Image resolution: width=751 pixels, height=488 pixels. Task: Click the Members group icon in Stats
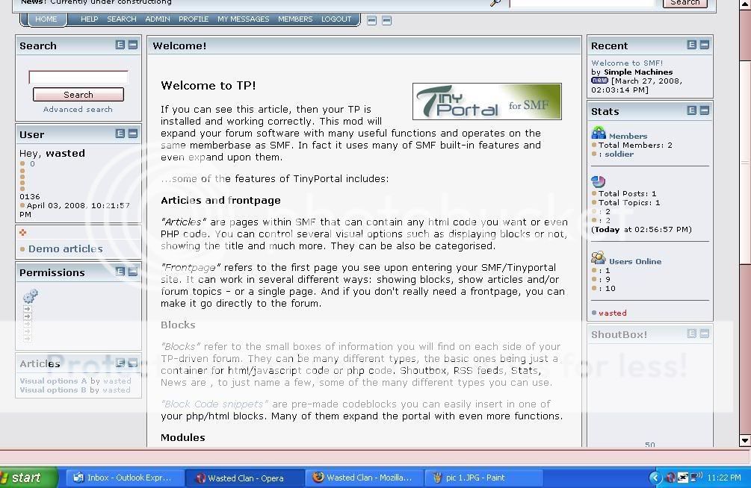pyautogui.click(x=599, y=134)
